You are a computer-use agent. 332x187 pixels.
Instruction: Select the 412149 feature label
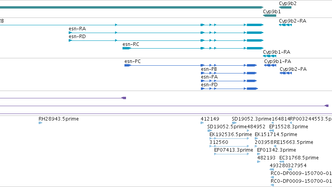click(x=210, y=119)
